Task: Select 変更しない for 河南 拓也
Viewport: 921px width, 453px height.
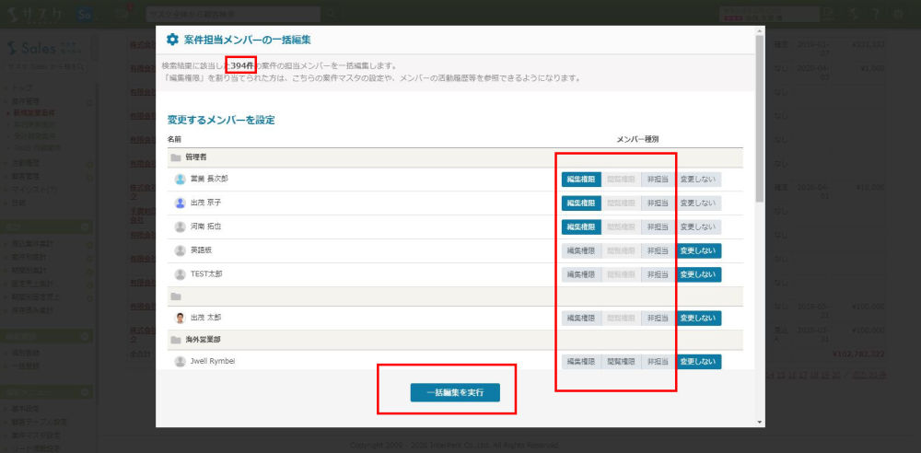Action: click(698, 226)
